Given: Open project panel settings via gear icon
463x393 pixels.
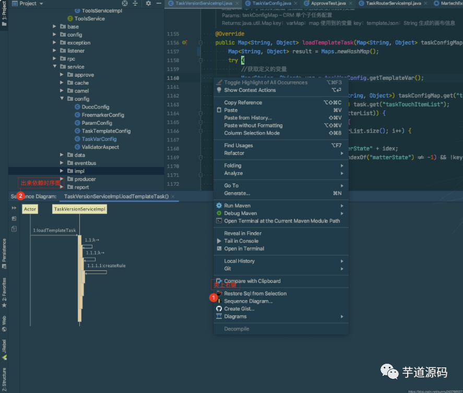Looking at the screenshot, I should pyautogui.click(x=148, y=4).
